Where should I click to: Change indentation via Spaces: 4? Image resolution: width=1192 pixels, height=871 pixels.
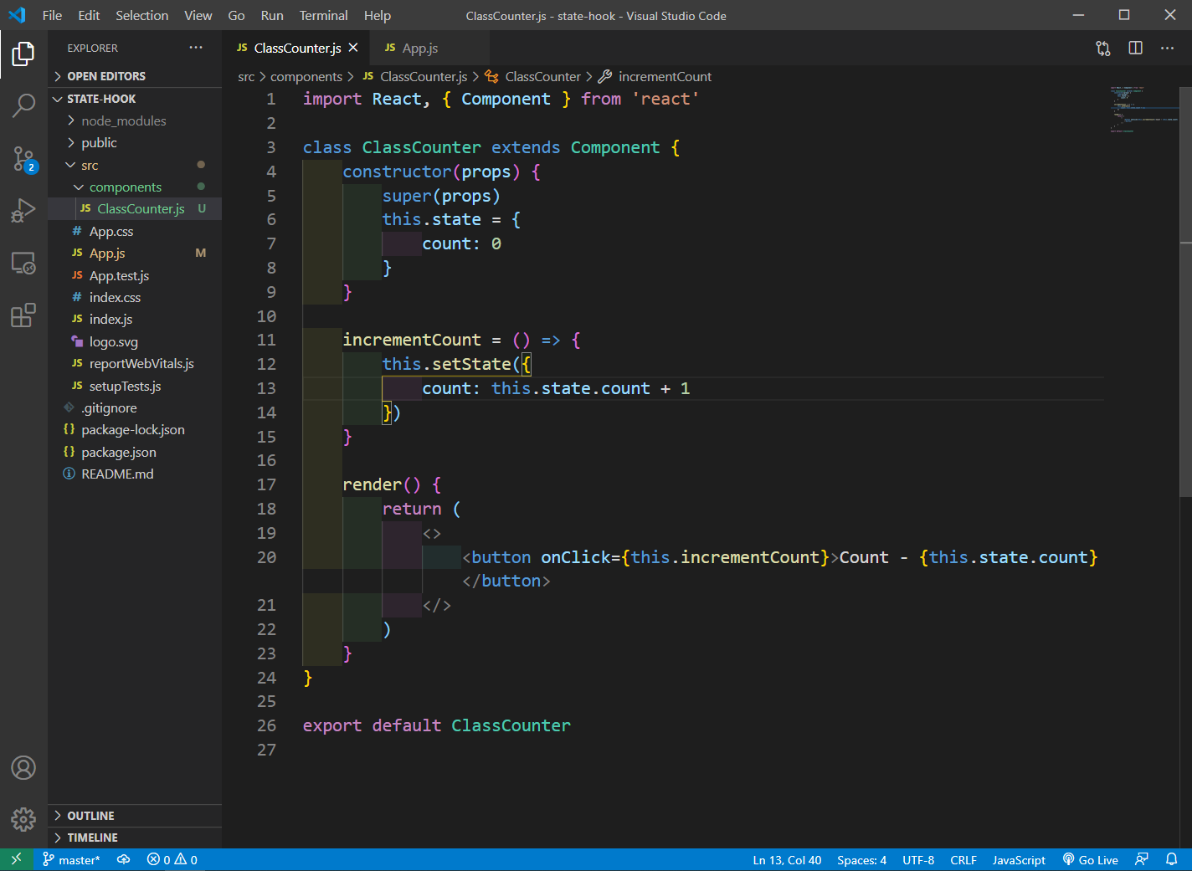pyautogui.click(x=861, y=860)
